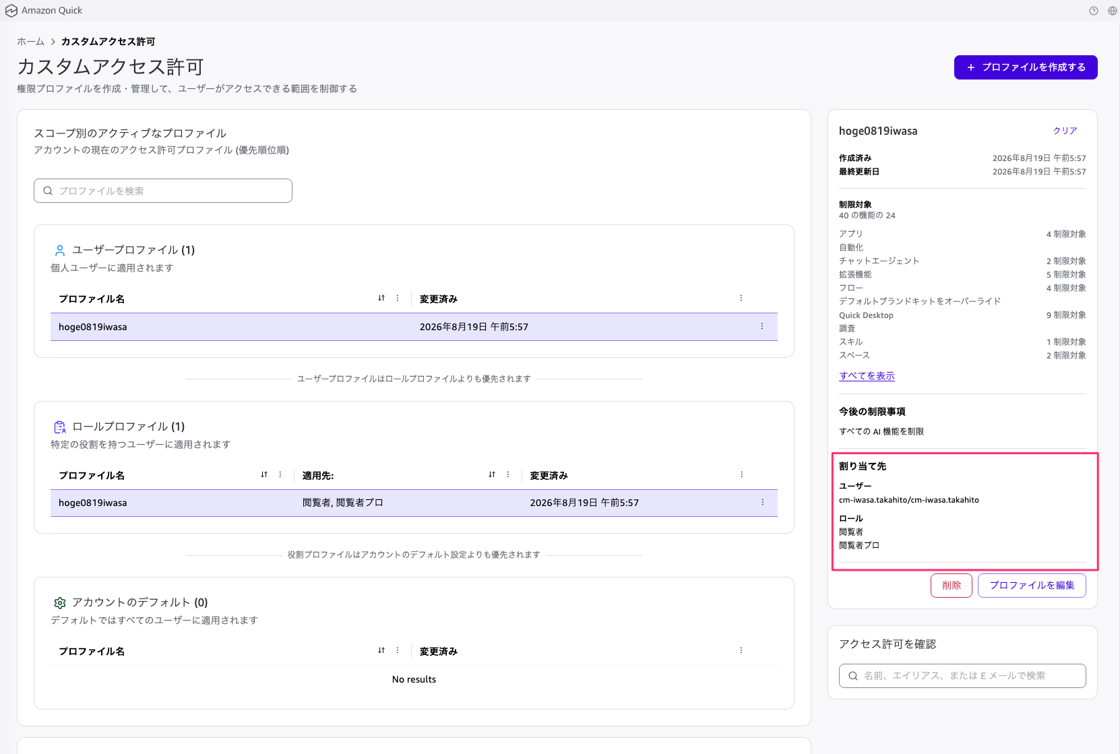
Task: Click プロファイルを編集 button
Action: (1032, 586)
